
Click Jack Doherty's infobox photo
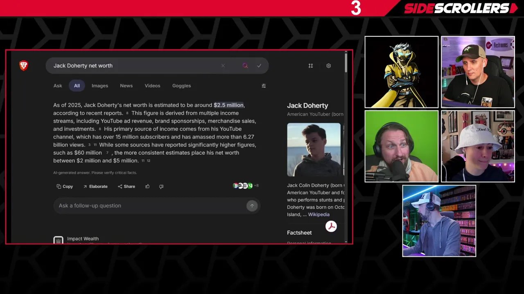314,149
